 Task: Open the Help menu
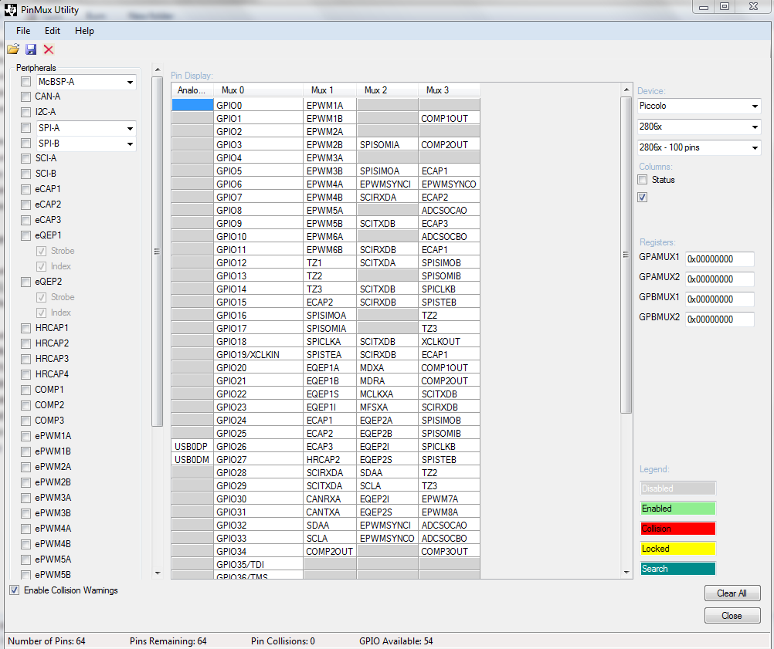[84, 31]
